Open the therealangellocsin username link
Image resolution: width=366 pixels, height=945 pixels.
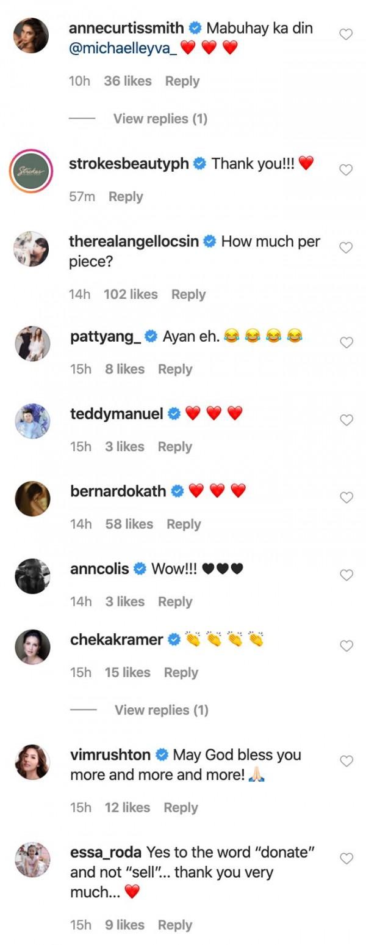(134, 241)
